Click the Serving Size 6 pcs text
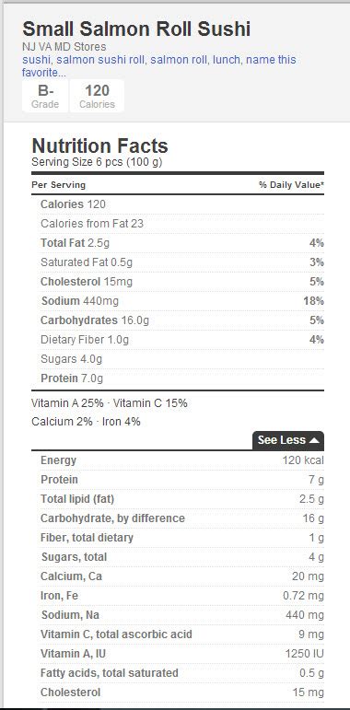 (77, 162)
